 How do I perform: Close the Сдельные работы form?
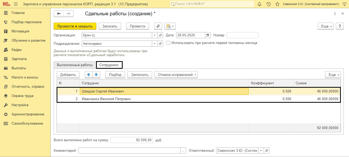pos(343,14)
